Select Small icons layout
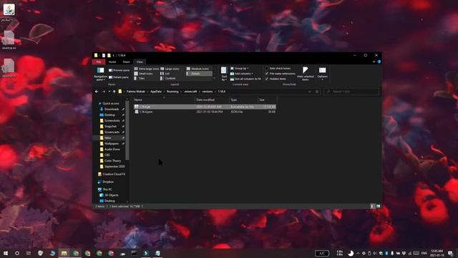Image resolution: width=458 pixels, height=258 pixels. (143, 73)
